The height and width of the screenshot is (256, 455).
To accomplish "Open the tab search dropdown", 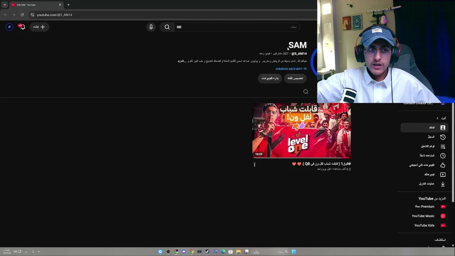I will [5, 5].
